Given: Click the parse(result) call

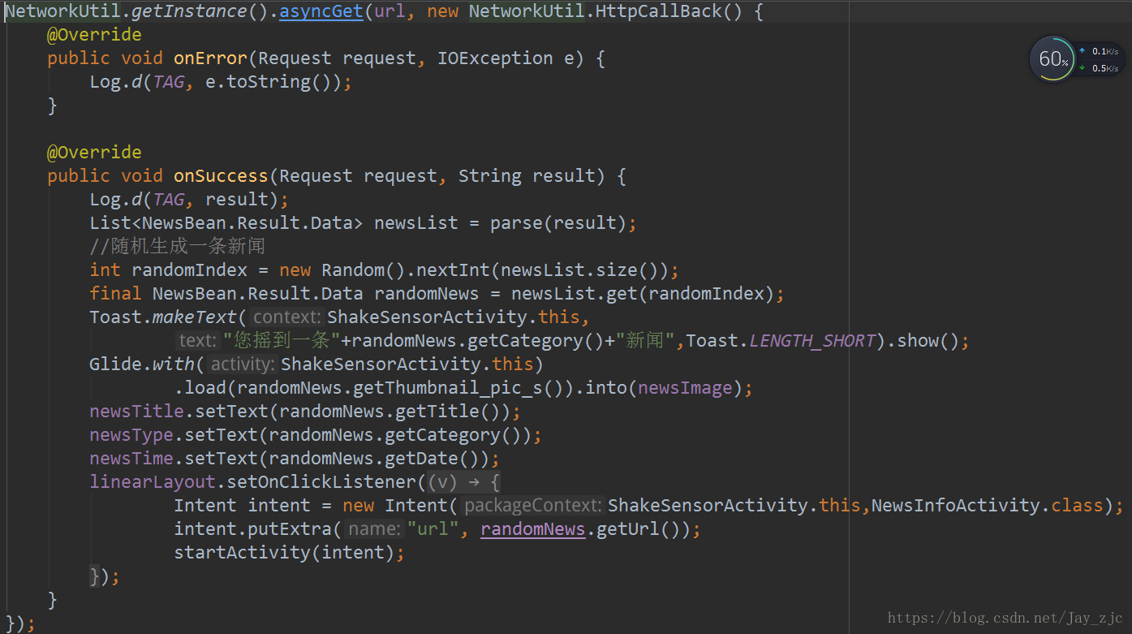Looking at the screenshot, I should [558, 223].
